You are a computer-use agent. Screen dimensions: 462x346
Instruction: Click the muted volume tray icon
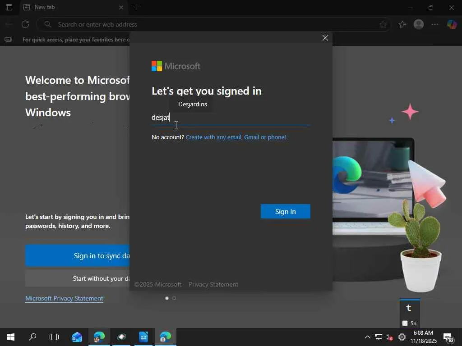389,337
